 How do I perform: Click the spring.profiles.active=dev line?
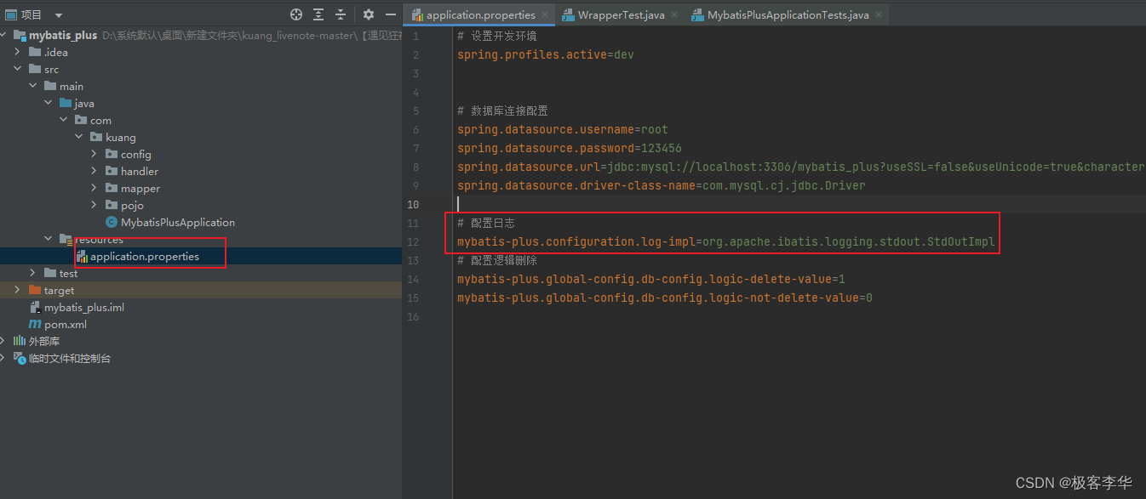(x=546, y=54)
